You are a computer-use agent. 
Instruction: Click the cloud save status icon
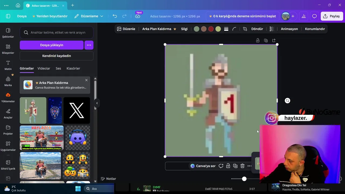(138, 16)
